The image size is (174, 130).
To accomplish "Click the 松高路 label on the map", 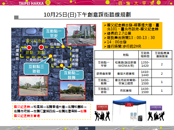I will (55, 44).
